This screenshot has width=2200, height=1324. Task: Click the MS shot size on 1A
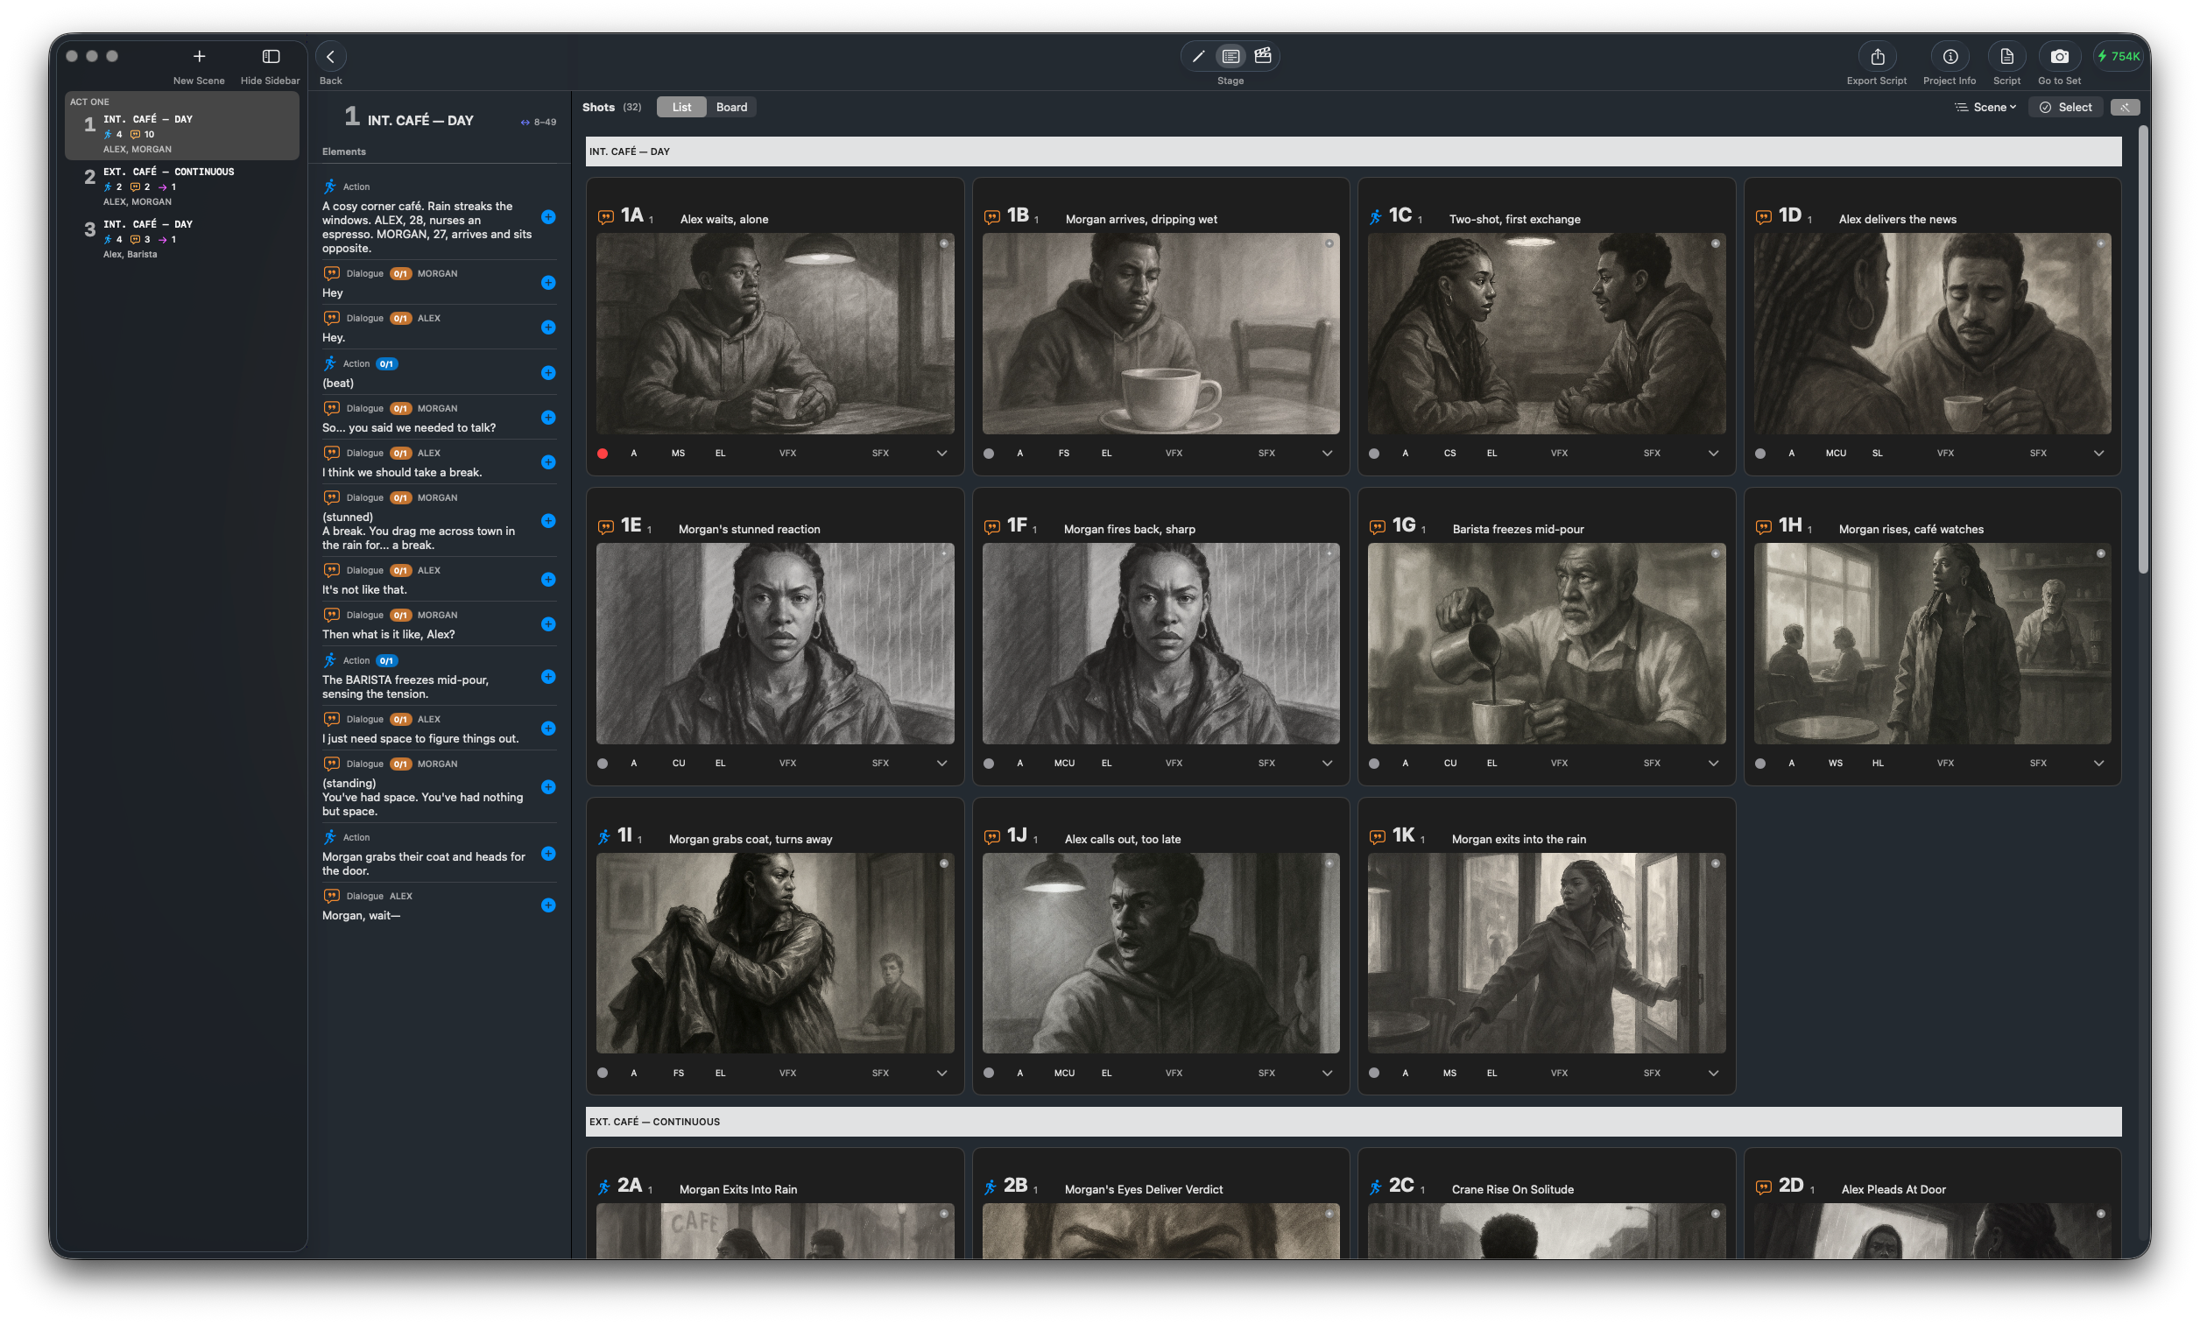tap(678, 454)
